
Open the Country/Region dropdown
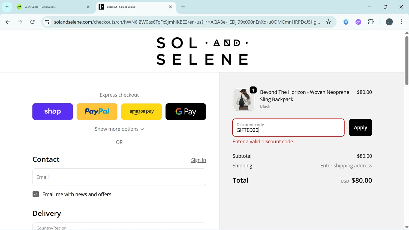119,226
